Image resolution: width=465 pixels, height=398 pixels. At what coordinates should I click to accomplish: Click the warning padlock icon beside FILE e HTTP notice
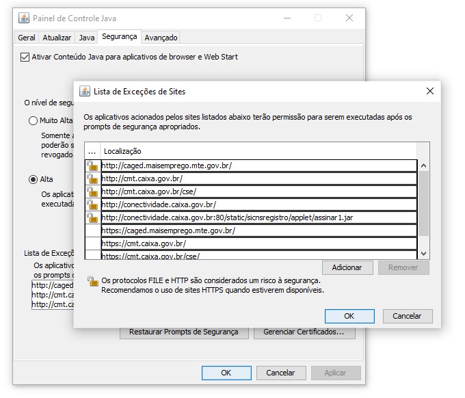pyautogui.click(x=93, y=281)
